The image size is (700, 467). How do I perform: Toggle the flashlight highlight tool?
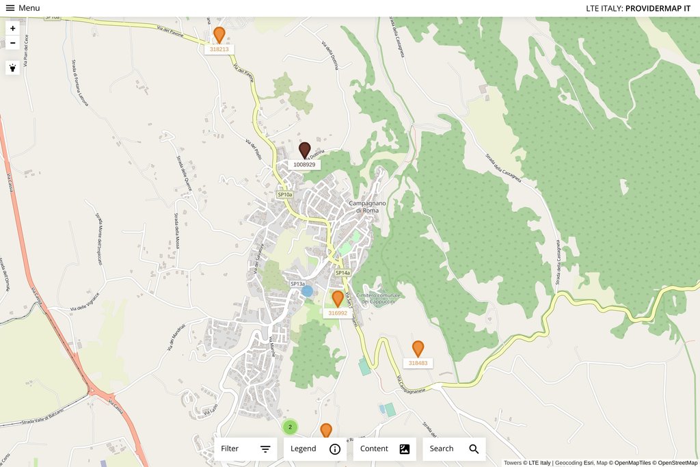click(x=12, y=68)
